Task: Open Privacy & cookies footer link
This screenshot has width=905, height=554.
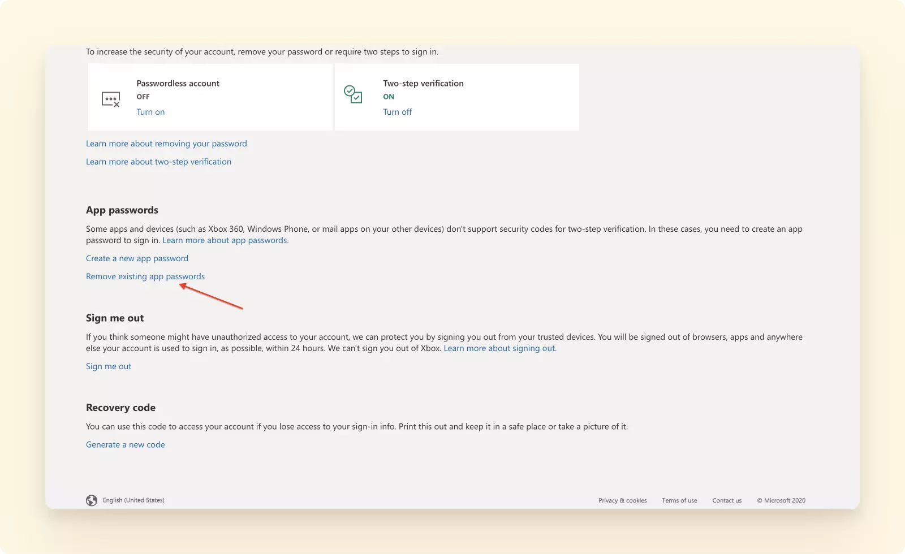Action: click(x=623, y=500)
